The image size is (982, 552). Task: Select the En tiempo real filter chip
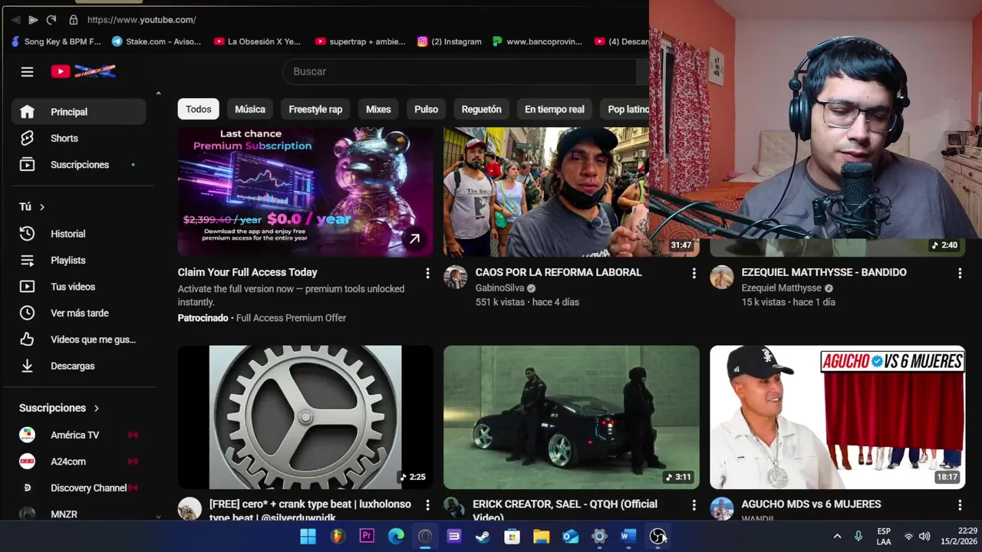[x=554, y=110]
